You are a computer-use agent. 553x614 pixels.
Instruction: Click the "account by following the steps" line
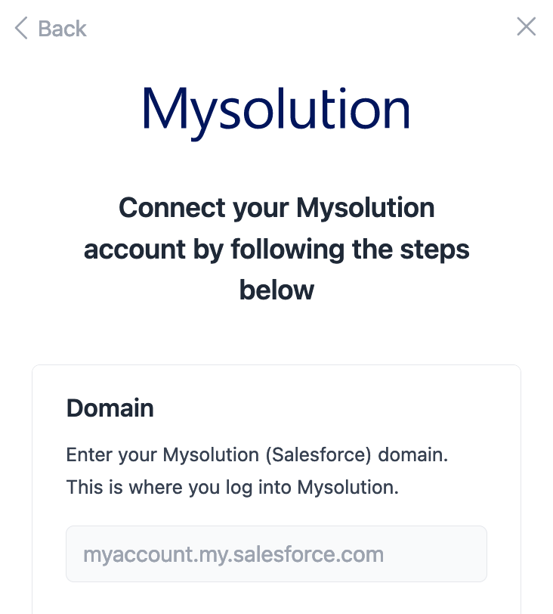[x=276, y=250]
